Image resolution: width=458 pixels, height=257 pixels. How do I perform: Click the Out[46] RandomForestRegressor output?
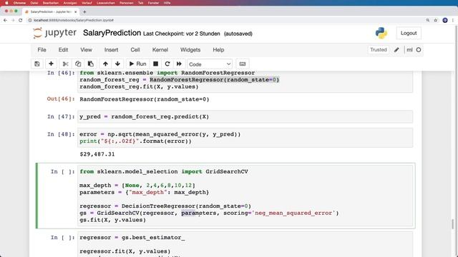[x=145, y=99]
